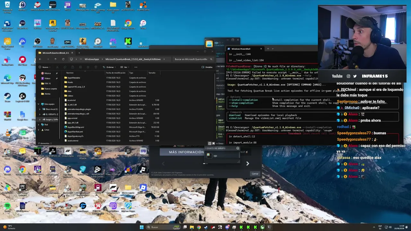This screenshot has height=231, width=411.
Task: Open File Explorer from the taskbar
Action: [192, 227]
